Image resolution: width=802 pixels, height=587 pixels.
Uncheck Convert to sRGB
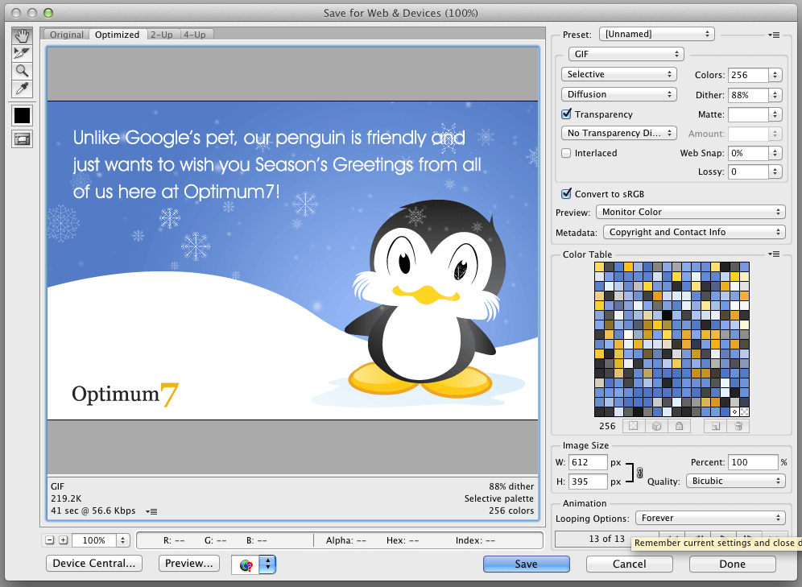pos(566,194)
